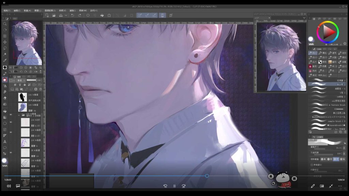
Task: Tick the checkbox below the anti-aliasing options
Action: click(312, 165)
